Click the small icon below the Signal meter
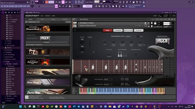 pyautogui.click(x=94, y=52)
